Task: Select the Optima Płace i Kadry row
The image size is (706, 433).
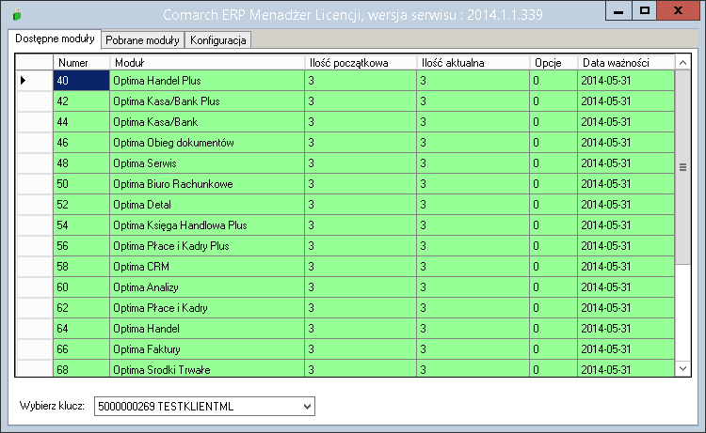Action: click(x=345, y=308)
